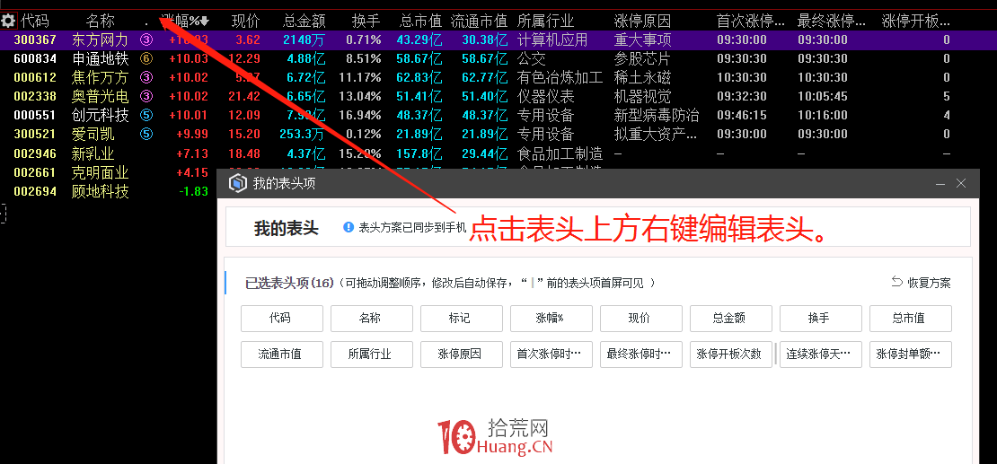The height and width of the screenshot is (464, 997).
Task: Select the 涨停原因 header item chip
Action: (462, 354)
